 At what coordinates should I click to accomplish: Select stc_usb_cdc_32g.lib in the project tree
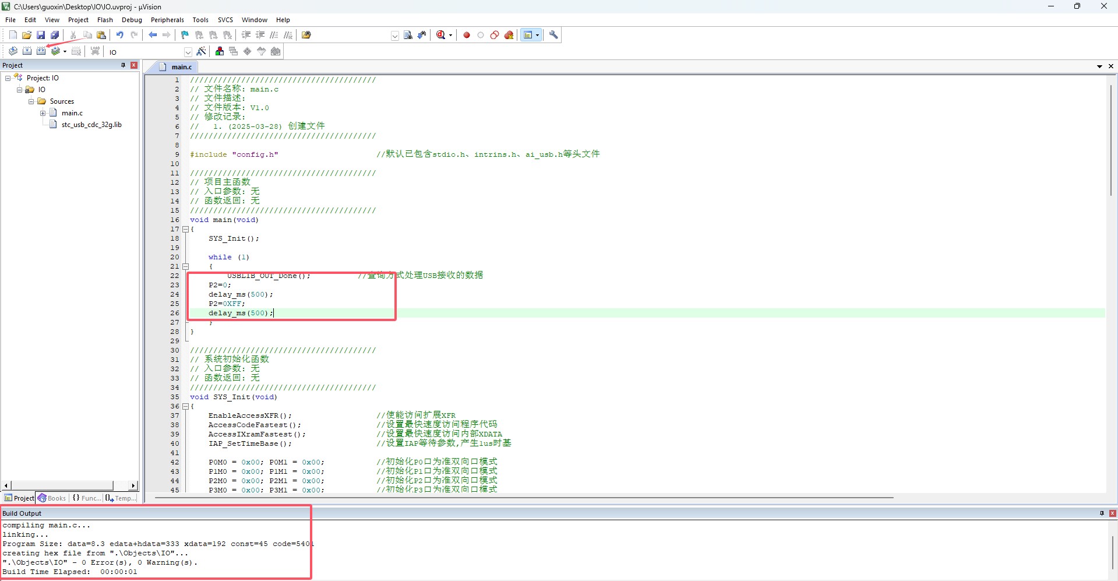[x=91, y=125]
